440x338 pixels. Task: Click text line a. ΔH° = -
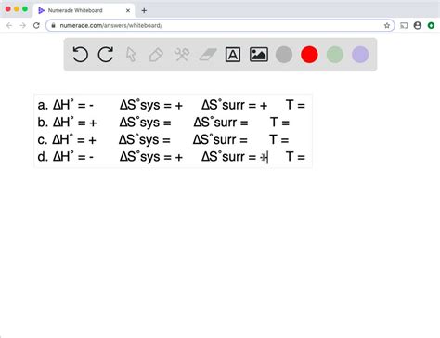tap(66, 105)
